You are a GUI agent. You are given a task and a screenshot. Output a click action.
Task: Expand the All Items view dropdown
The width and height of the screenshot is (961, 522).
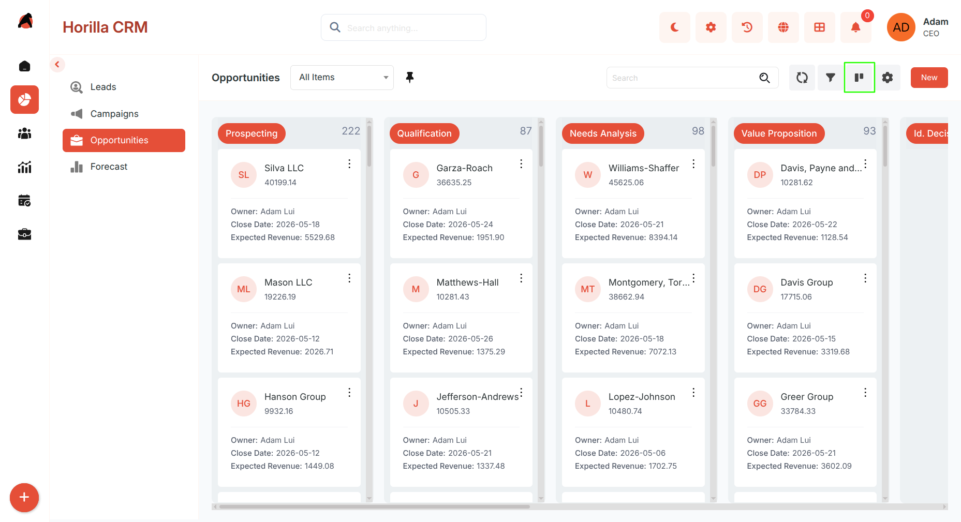point(342,78)
